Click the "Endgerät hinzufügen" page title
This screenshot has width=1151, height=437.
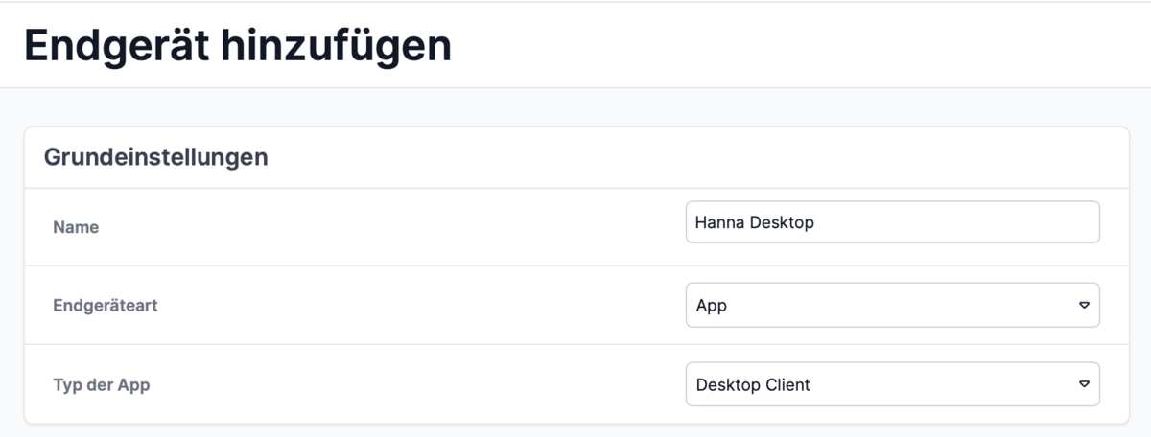pyautogui.click(x=237, y=45)
